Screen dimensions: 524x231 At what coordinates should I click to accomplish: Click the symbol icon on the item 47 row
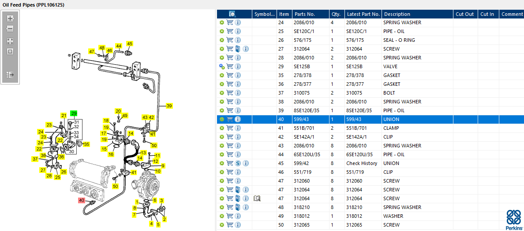[x=257, y=198]
